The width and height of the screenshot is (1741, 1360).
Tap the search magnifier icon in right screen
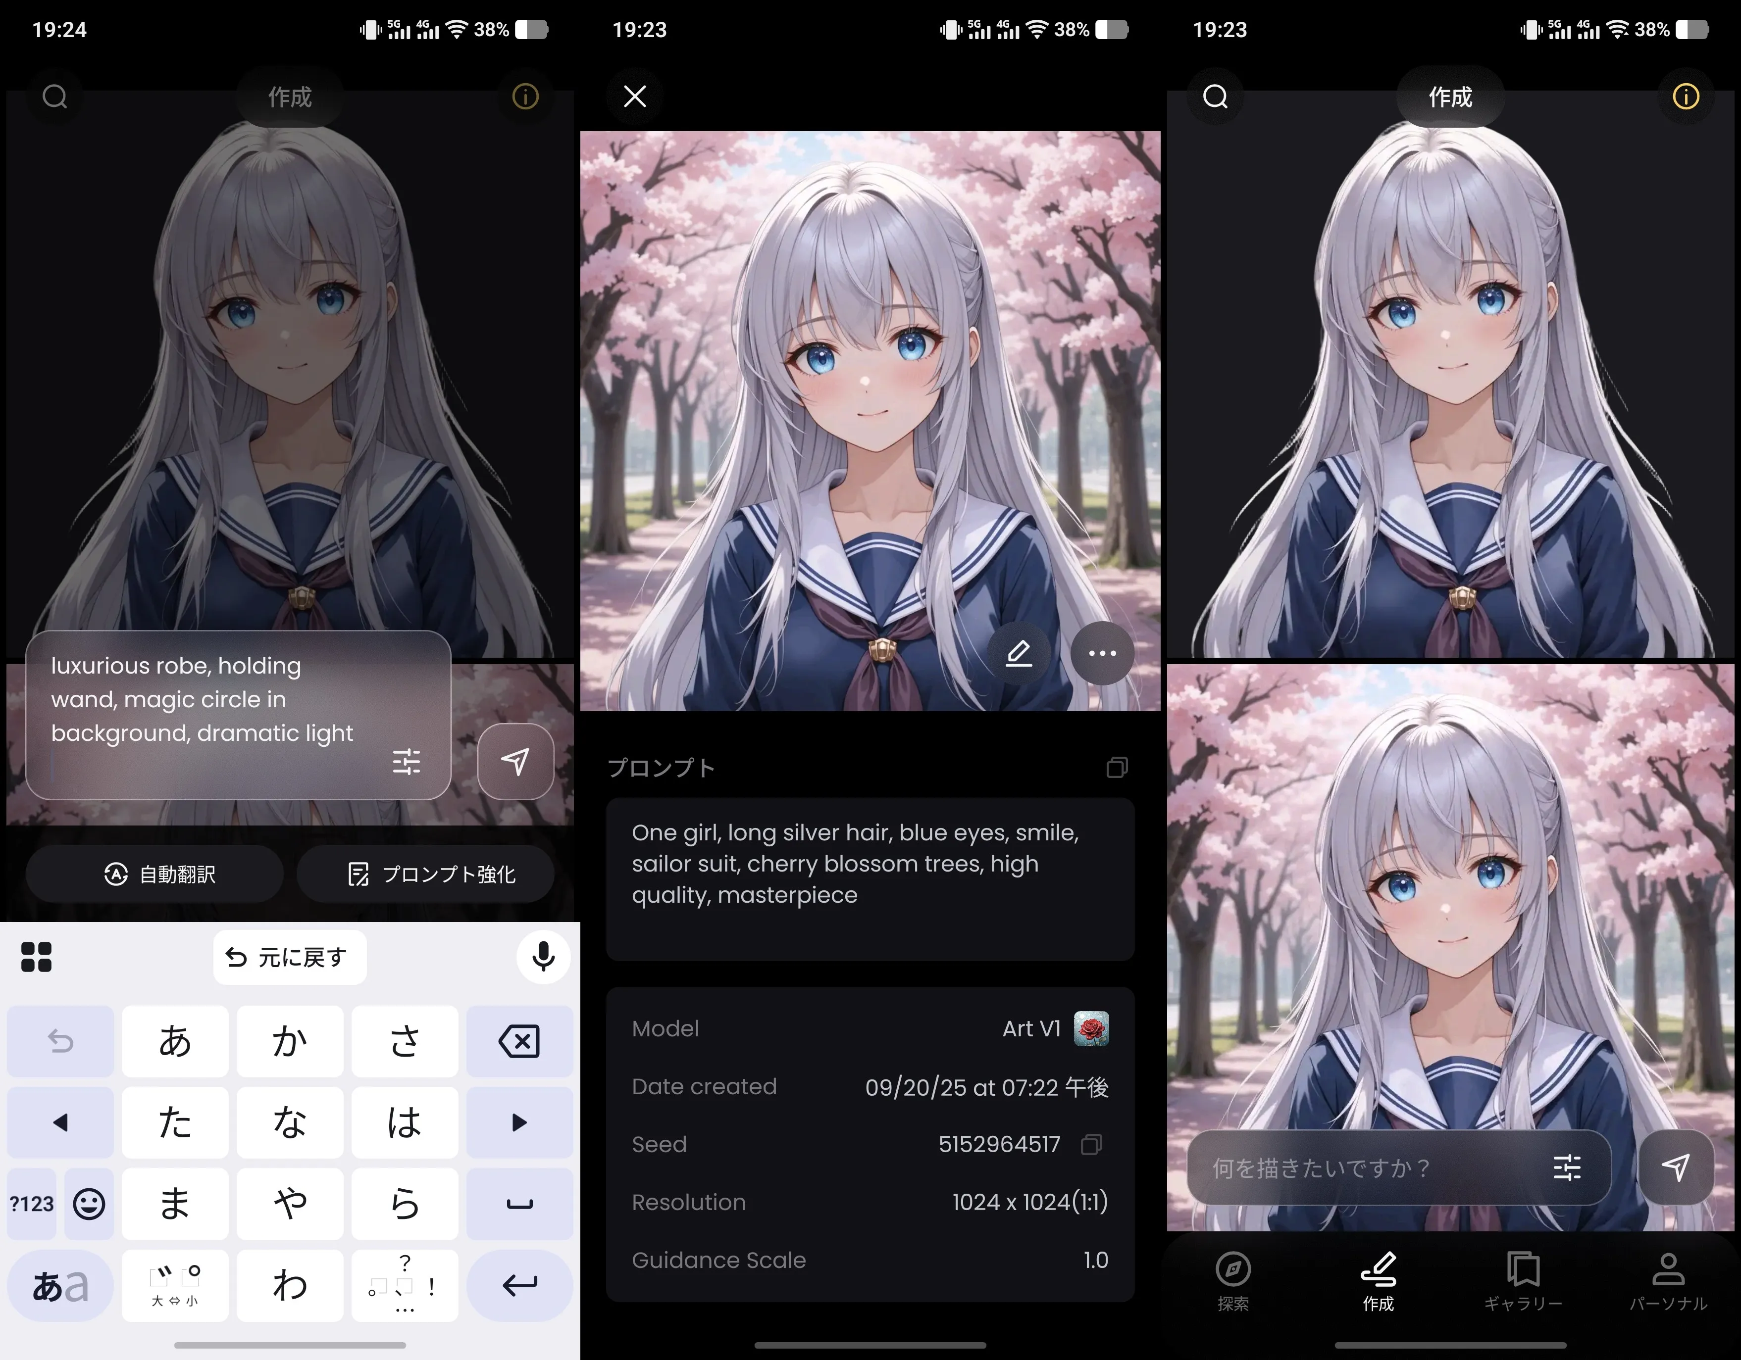pos(1215,97)
